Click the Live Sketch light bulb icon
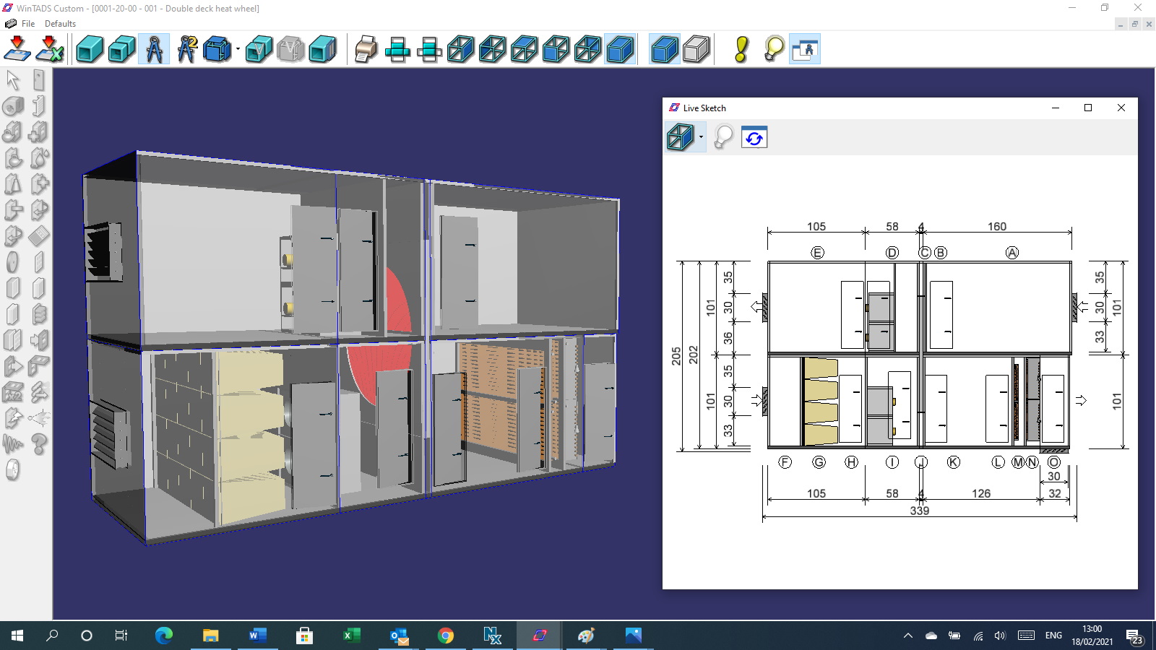Image resolution: width=1156 pixels, height=650 pixels. [x=722, y=137]
